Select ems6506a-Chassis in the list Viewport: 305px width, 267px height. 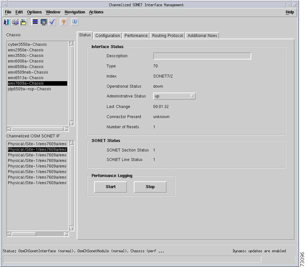pyautogui.click(x=37, y=67)
